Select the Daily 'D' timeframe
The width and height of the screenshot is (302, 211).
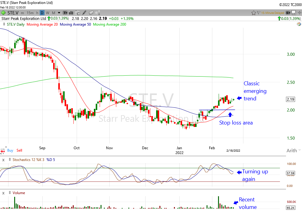click(42, 13)
